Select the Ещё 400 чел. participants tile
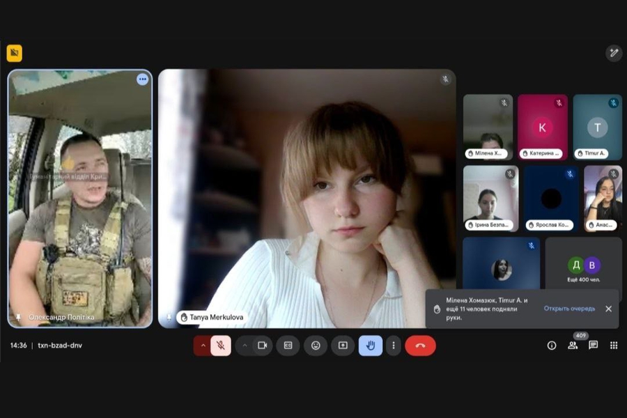Viewport: 627px width, 418px height. pos(583,263)
